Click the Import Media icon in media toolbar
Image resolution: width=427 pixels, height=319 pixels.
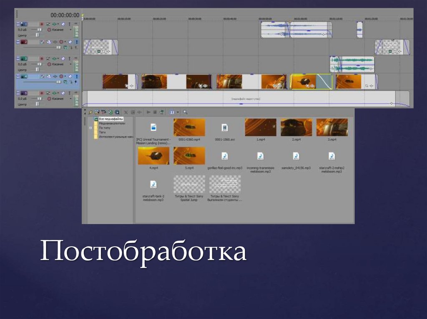click(90, 112)
